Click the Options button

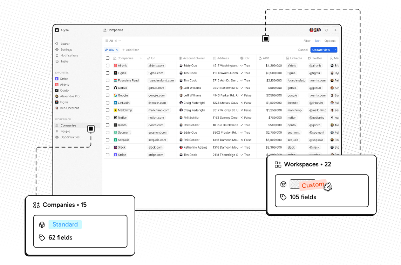330,41
